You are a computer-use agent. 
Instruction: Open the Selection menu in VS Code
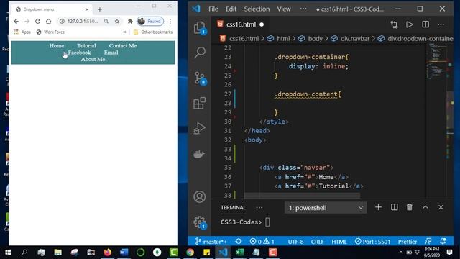pos(257,9)
